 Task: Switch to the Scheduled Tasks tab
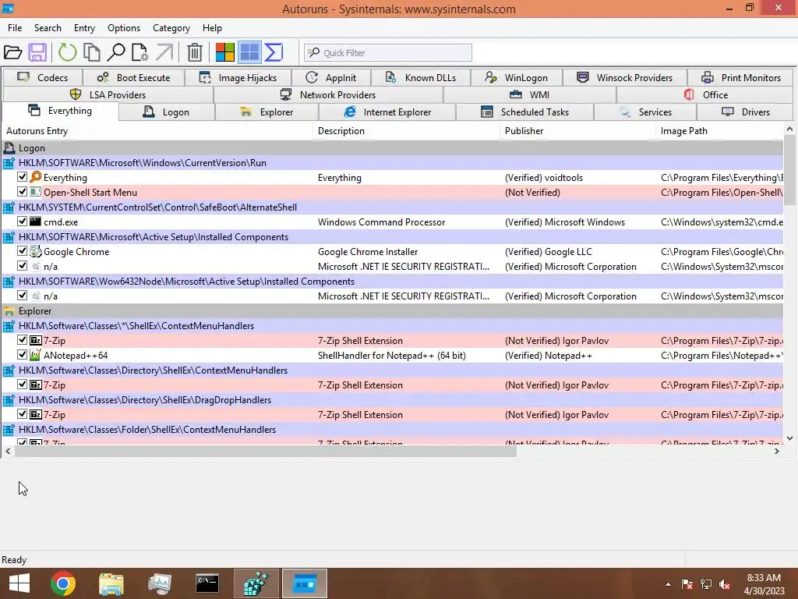[x=524, y=112]
